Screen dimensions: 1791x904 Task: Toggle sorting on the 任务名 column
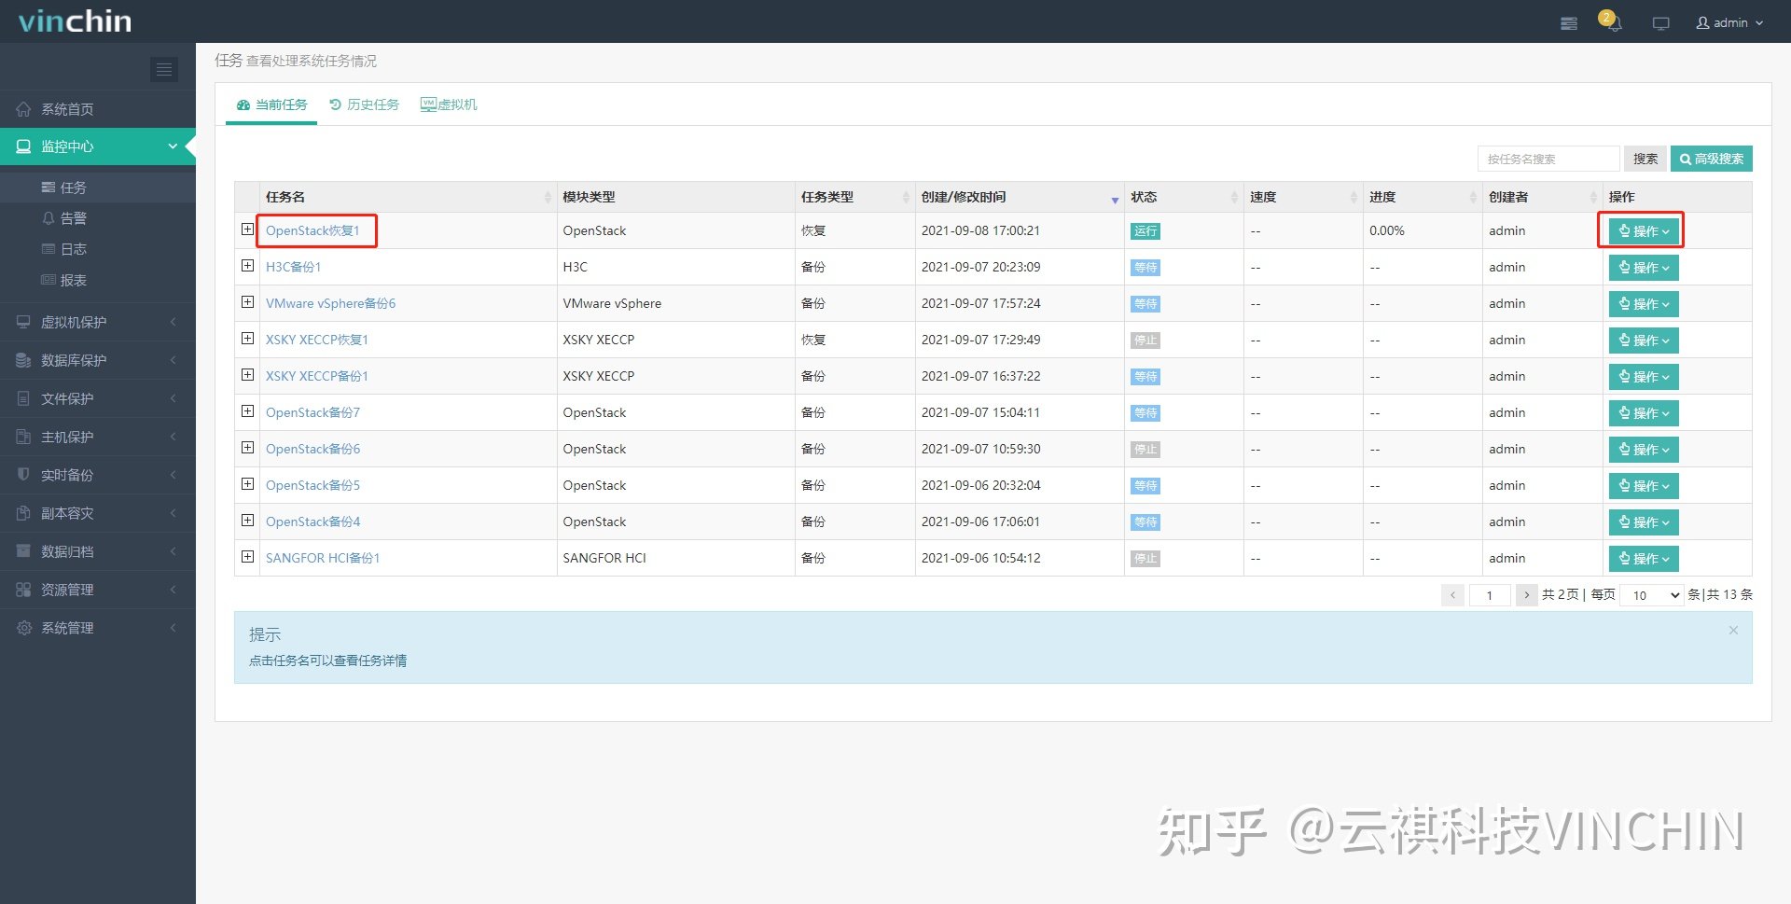click(x=548, y=197)
